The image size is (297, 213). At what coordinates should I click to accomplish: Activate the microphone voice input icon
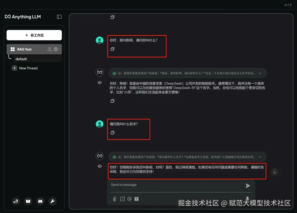click(247, 198)
